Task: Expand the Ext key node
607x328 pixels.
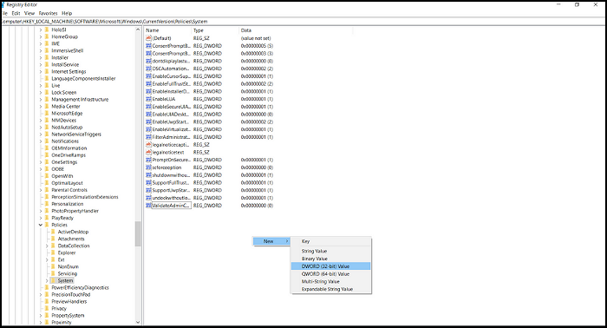Action: (x=47, y=259)
